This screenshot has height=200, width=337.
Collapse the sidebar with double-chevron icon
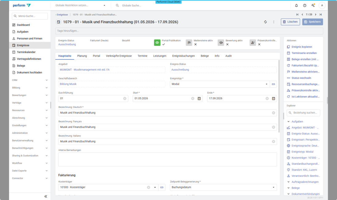pyautogui.click(x=46, y=196)
